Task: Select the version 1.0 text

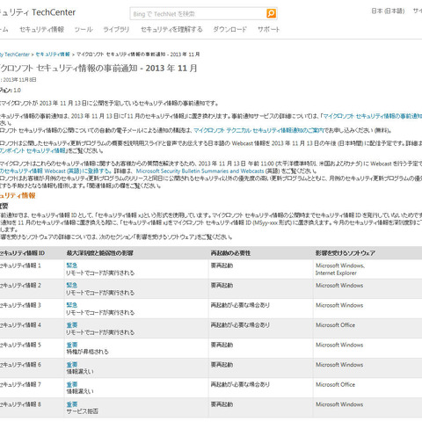Action: (x=17, y=91)
